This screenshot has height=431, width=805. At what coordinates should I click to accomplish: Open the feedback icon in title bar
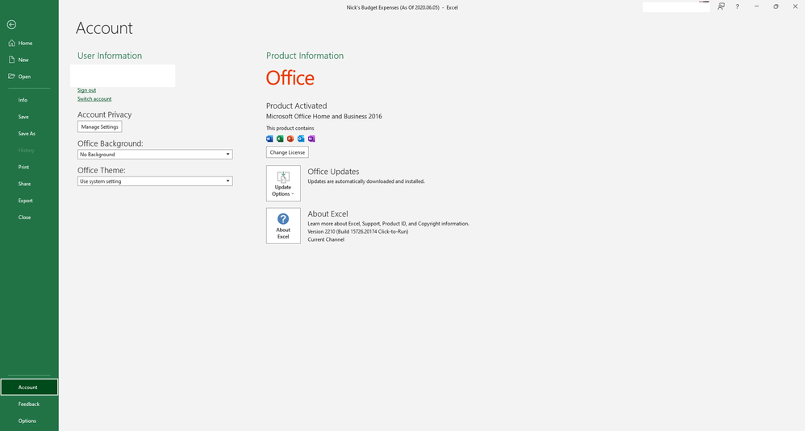coord(721,6)
